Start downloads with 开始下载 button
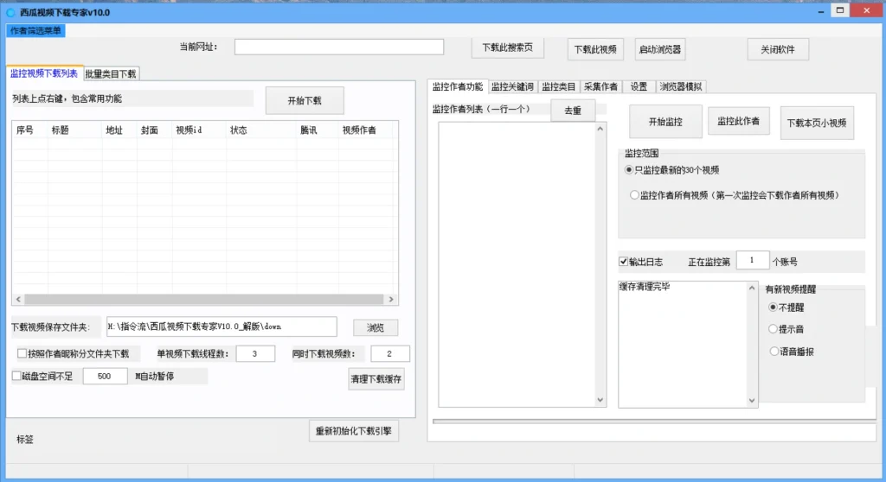Image resolution: width=886 pixels, height=482 pixels. [305, 100]
